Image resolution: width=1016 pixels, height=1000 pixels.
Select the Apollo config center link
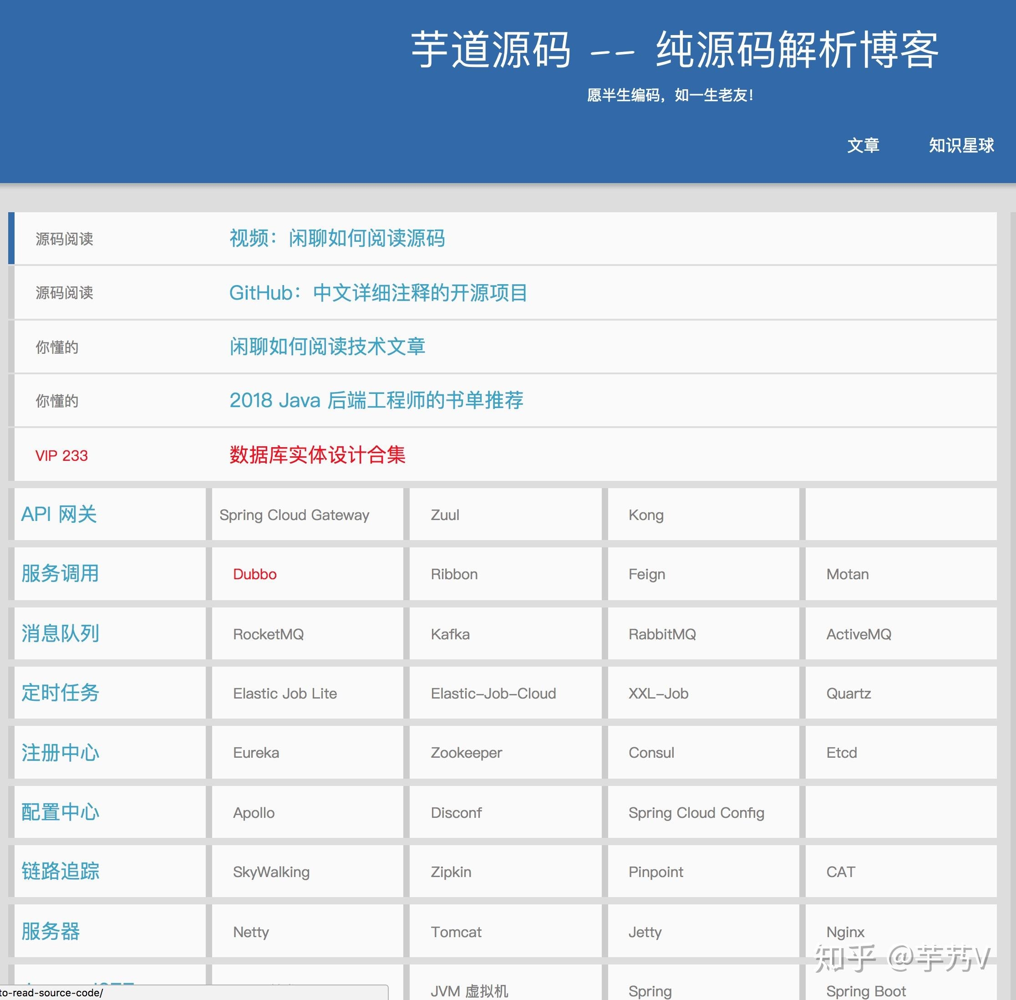253,812
